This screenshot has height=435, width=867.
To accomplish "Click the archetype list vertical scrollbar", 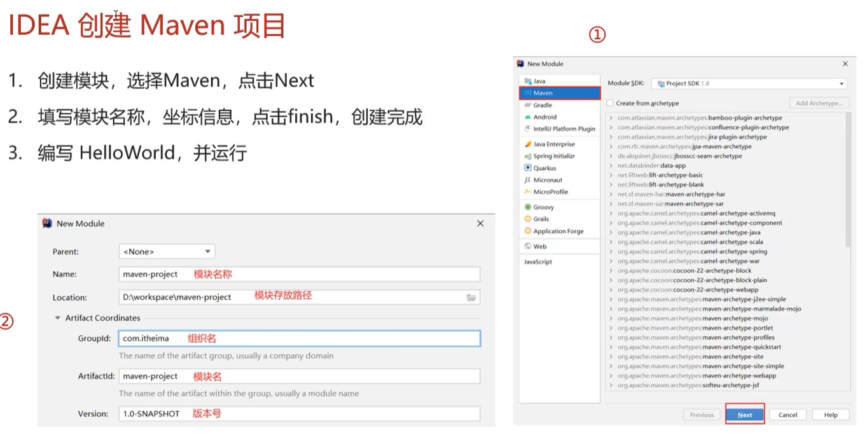I will click(848, 180).
